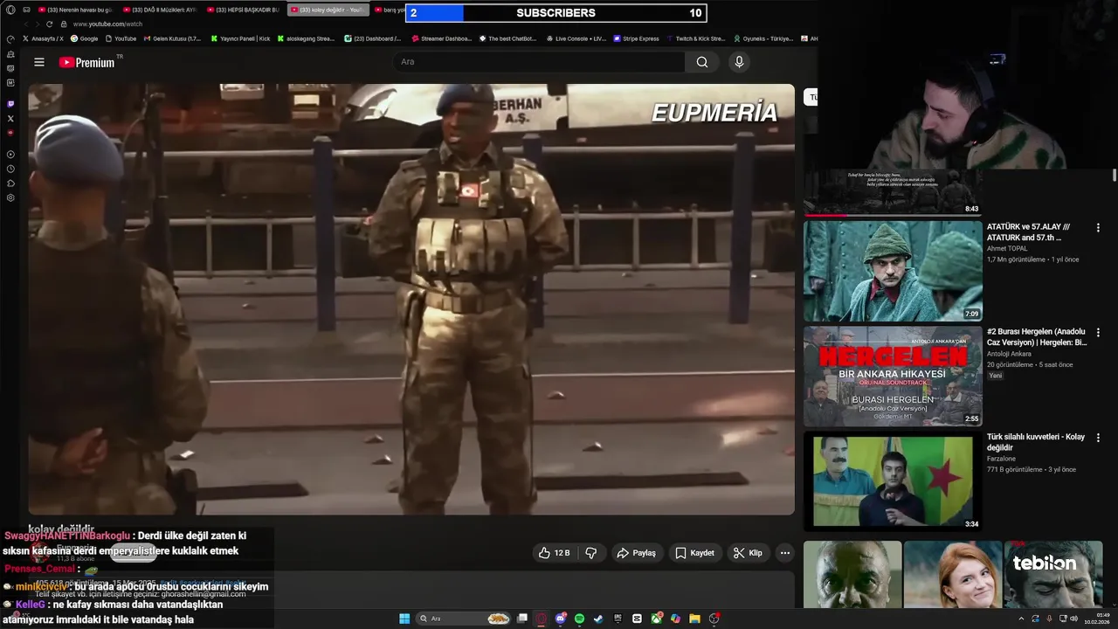Open player icon in Opera sidebar

[10, 155]
